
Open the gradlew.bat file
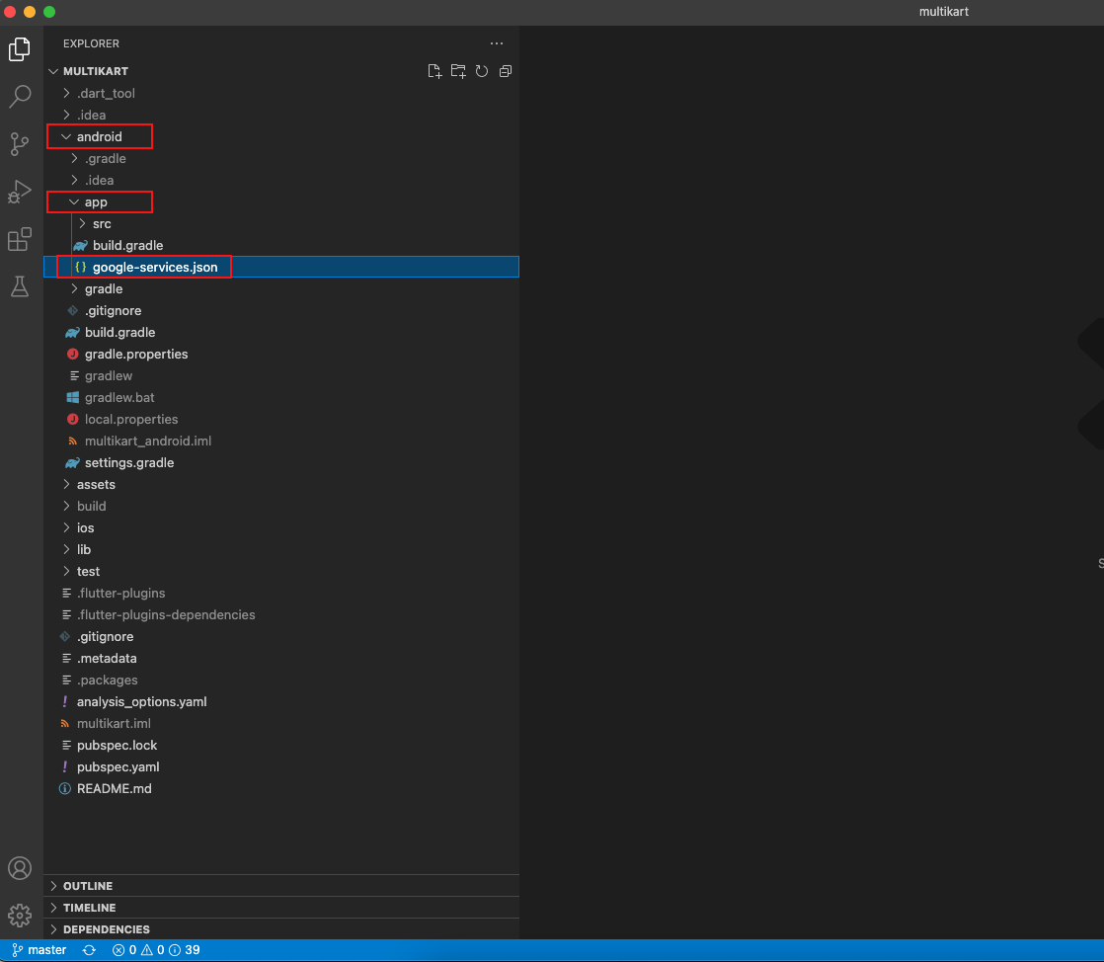click(x=281, y=397)
